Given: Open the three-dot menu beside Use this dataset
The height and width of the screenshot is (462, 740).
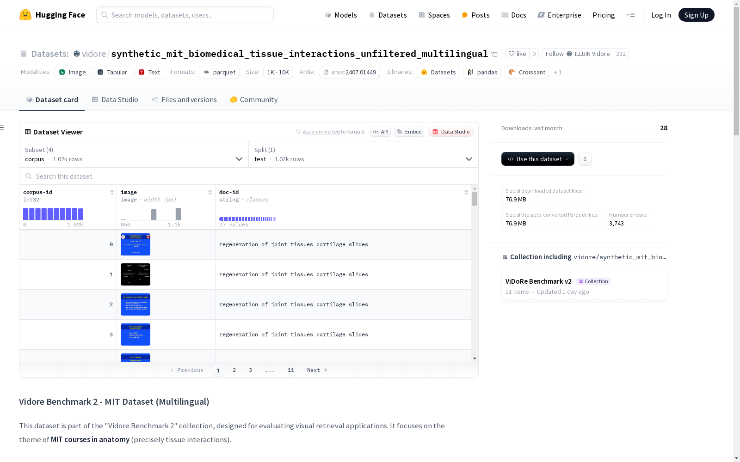Looking at the screenshot, I should coord(585,159).
